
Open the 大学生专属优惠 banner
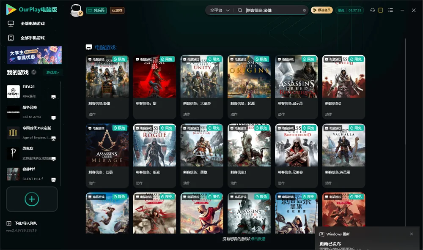(x=34, y=55)
